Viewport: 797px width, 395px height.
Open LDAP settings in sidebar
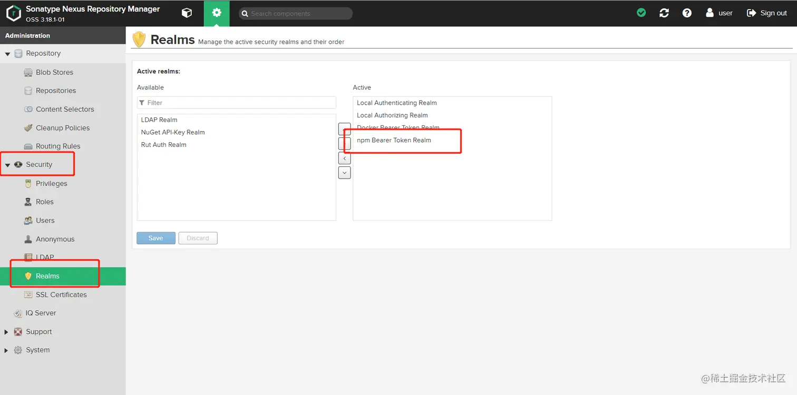point(45,257)
